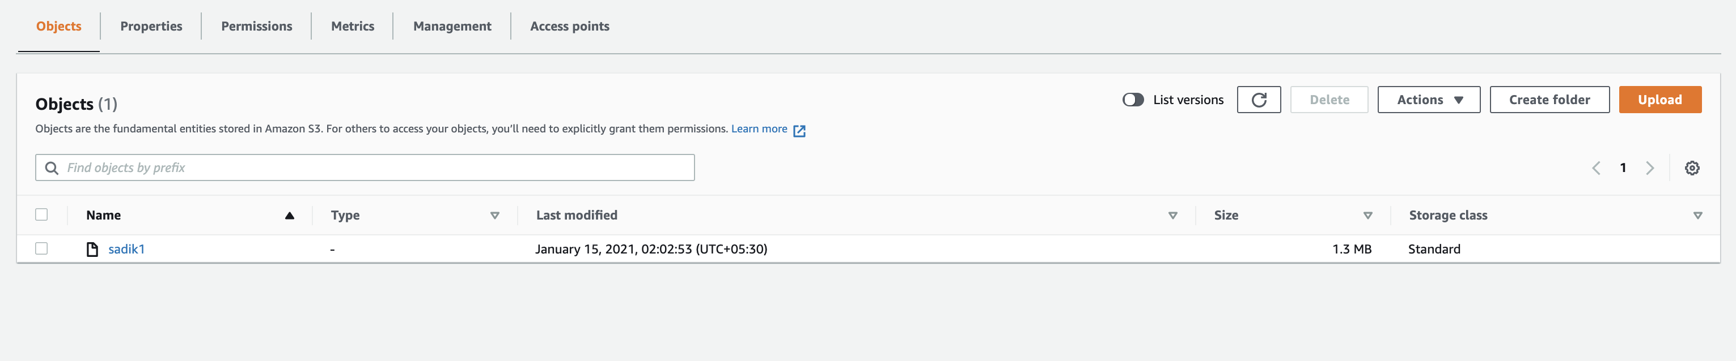Click the Create folder button
Viewport: 1736px width, 361px height.
pyautogui.click(x=1549, y=100)
